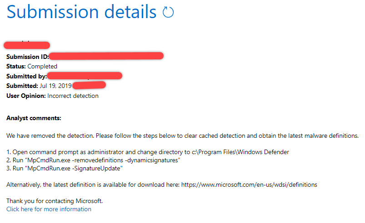Click the redacted 'Submitted by' value
The image size is (365, 223).
pos(85,76)
